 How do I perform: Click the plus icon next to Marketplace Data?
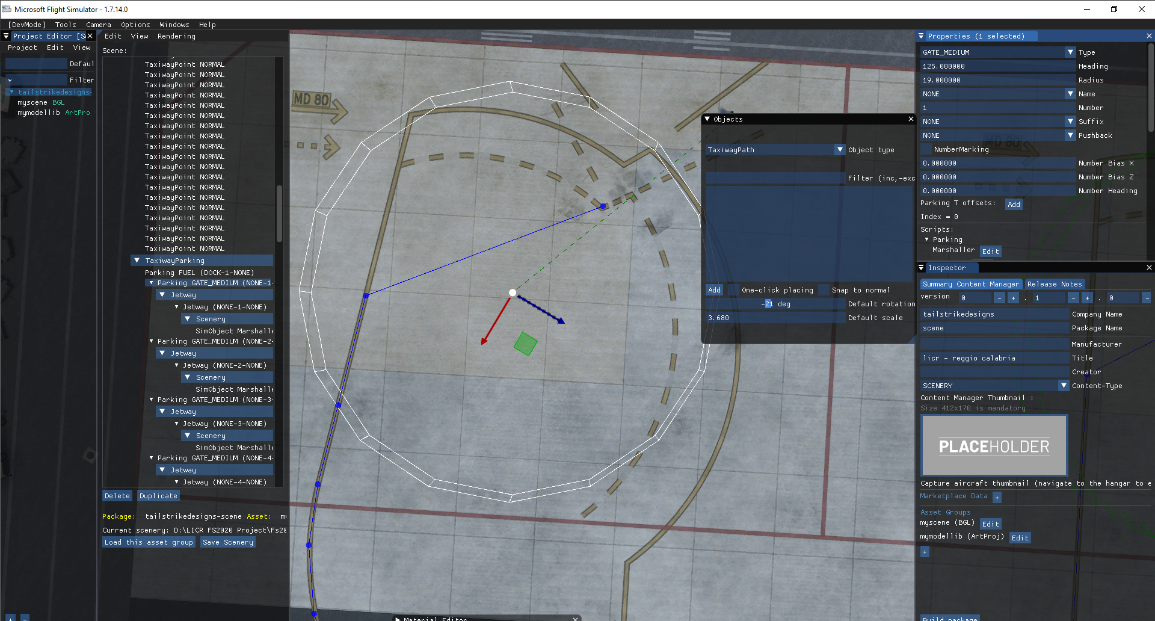pos(997,498)
